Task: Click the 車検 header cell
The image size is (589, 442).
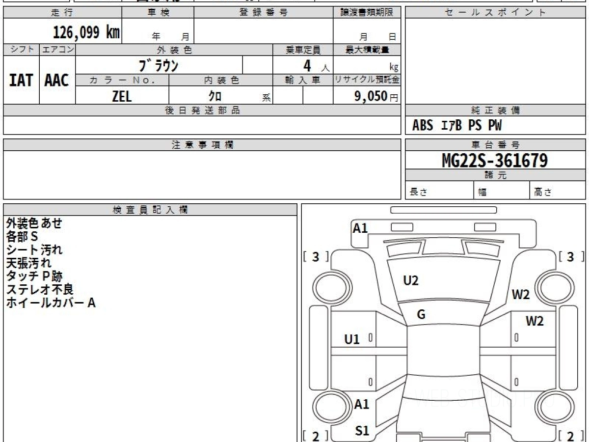Action: [158, 13]
